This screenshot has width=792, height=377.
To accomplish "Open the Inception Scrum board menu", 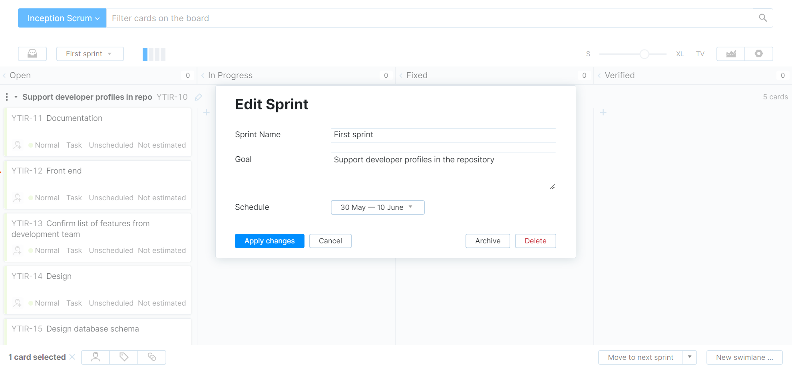I will [62, 18].
